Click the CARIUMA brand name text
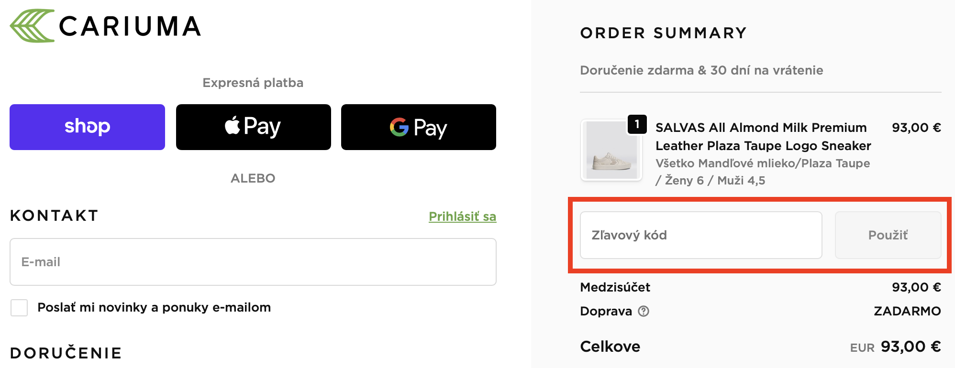 [130, 27]
